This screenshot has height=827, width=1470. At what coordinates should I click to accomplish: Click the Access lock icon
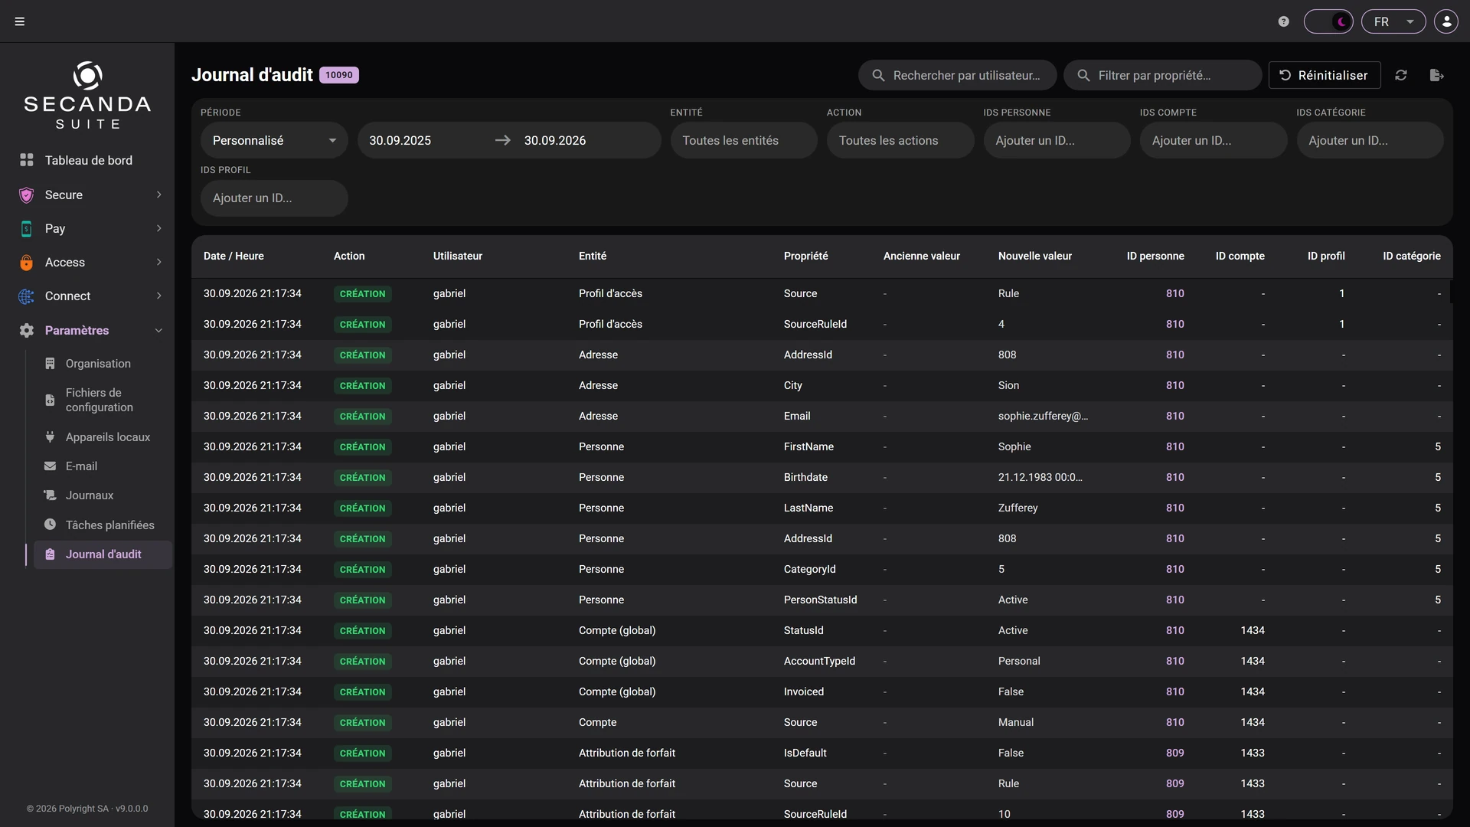(27, 262)
